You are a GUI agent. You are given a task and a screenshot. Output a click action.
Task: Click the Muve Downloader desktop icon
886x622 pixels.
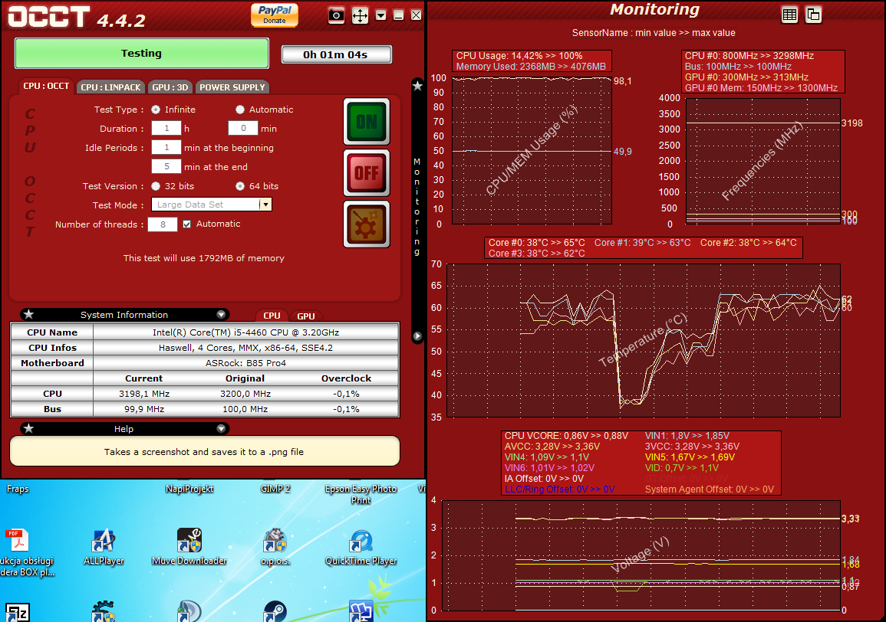point(189,540)
